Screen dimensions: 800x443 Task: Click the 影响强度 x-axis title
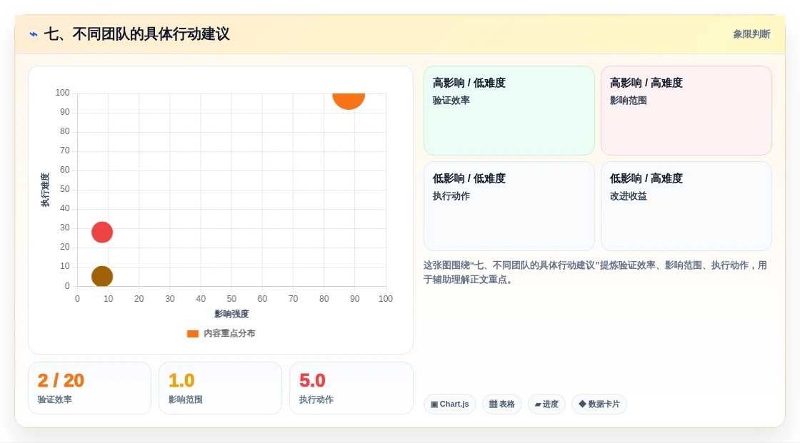click(231, 314)
